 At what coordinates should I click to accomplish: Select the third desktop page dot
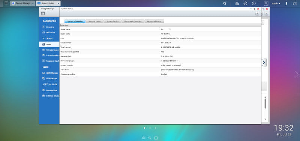(x=155, y=128)
